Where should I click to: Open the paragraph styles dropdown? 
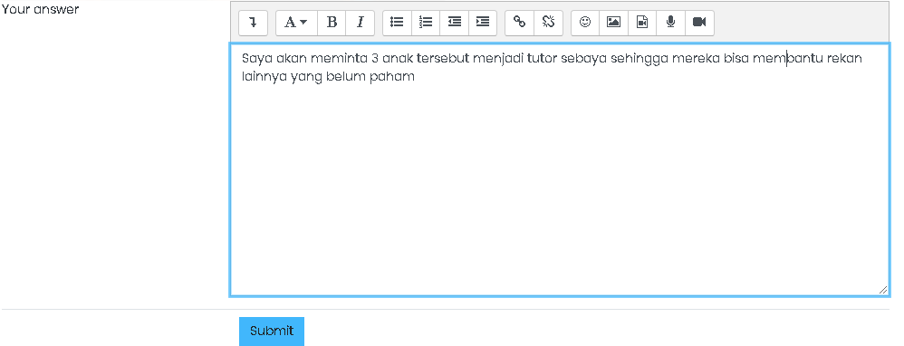pos(297,23)
